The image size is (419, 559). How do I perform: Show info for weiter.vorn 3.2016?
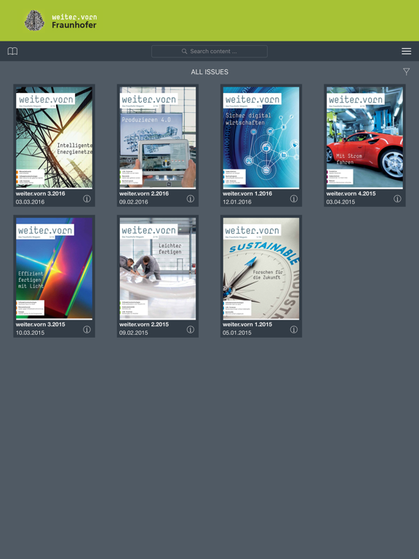pyautogui.click(x=87, y=199)
